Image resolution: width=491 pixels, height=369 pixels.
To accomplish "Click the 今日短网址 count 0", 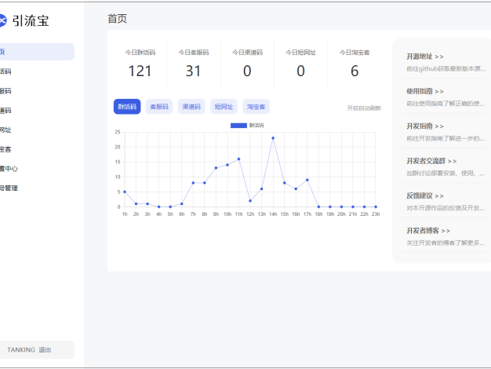I will tap(300, 71).
